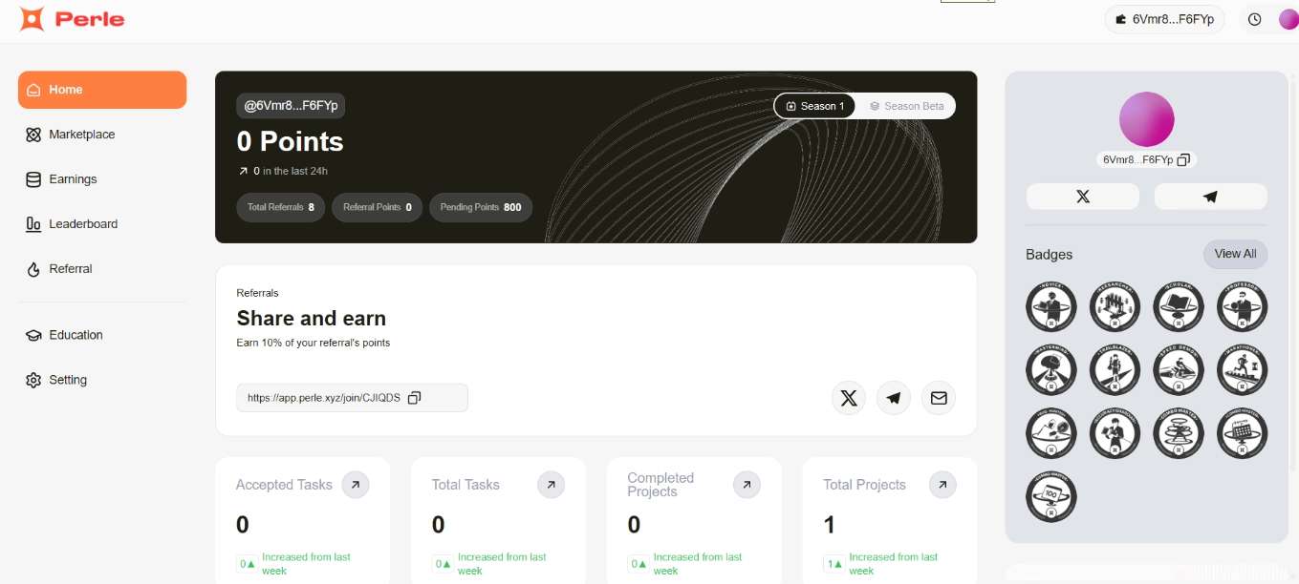The image size is (1299, 584).
Task: Switch to Season Beta toggle
Action: click(906, 106)
